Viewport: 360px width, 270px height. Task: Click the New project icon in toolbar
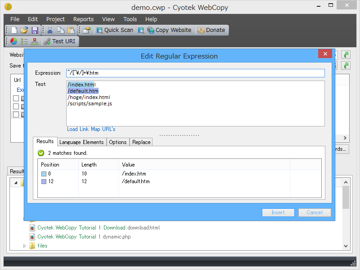(x=14, y=30)
